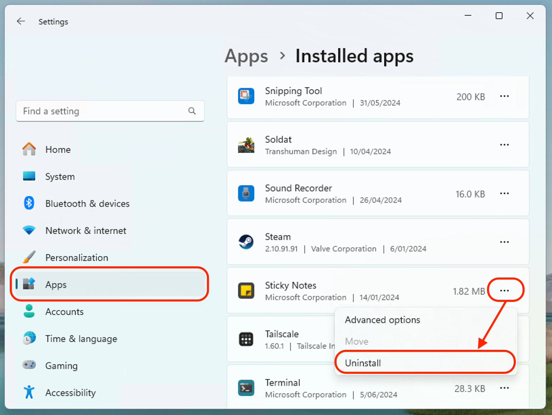Open more options for Steam
This screenshot has height=415, width=552.
(504, 242)
